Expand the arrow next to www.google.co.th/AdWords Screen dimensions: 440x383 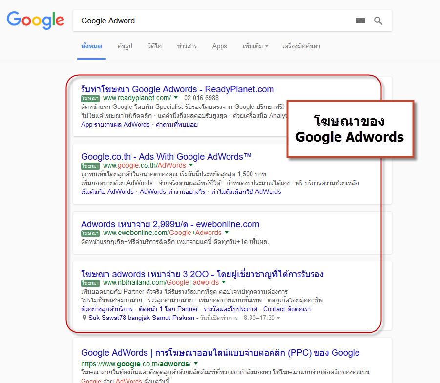(191, 166)
